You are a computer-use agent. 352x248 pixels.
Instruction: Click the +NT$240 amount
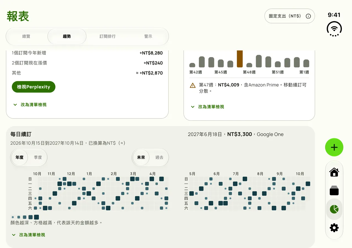click(x=153, y=63)
